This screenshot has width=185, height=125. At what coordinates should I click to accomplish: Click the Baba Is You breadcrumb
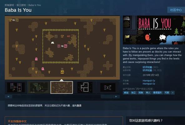pos(35,5)
